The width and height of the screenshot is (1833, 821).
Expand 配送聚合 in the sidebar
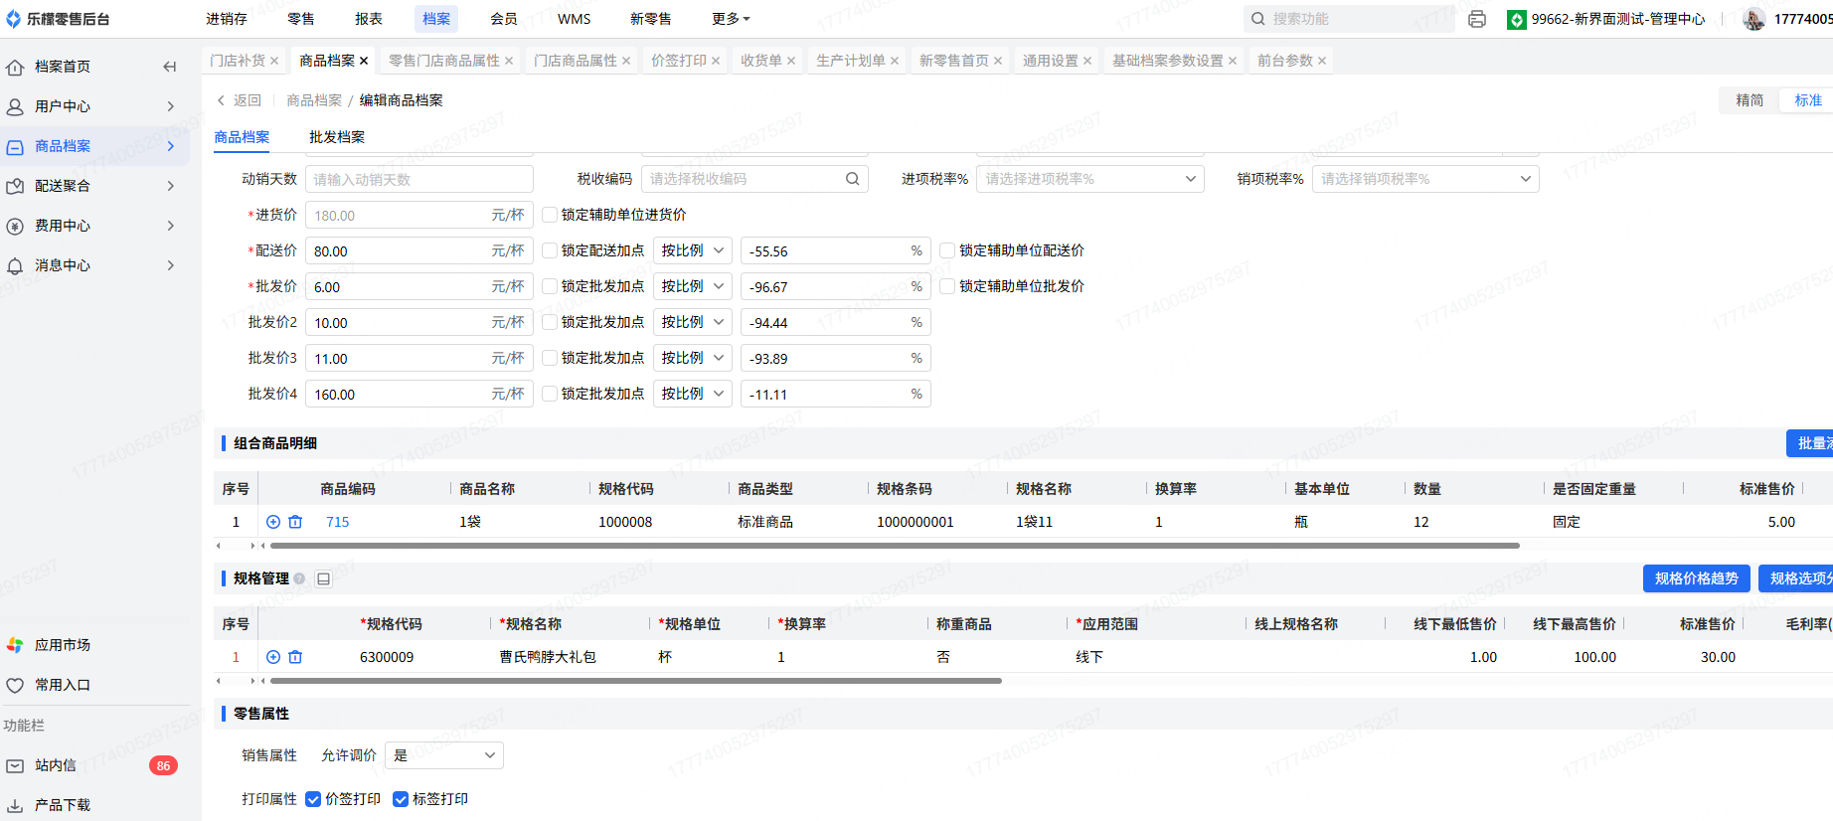[x=94, y=186]
